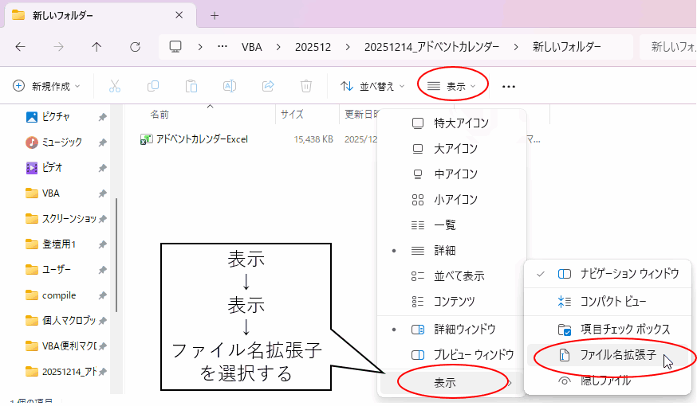The image size is (697, 406).
Task: Open the 個人マクロブック folder
Action: [x=69, y=321]
